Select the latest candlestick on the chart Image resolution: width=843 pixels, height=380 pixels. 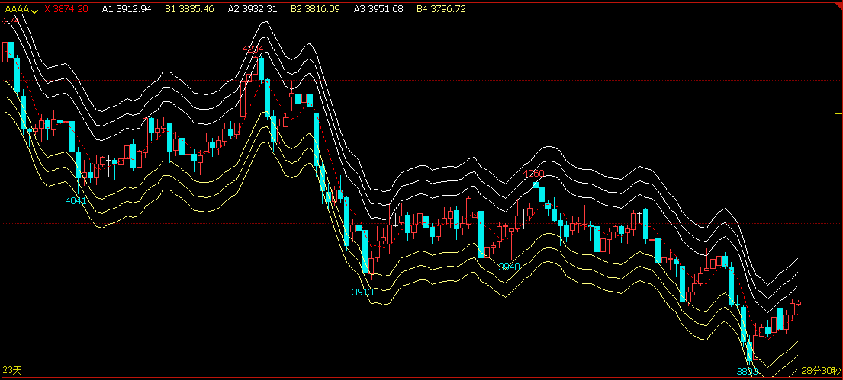(798, 302)
